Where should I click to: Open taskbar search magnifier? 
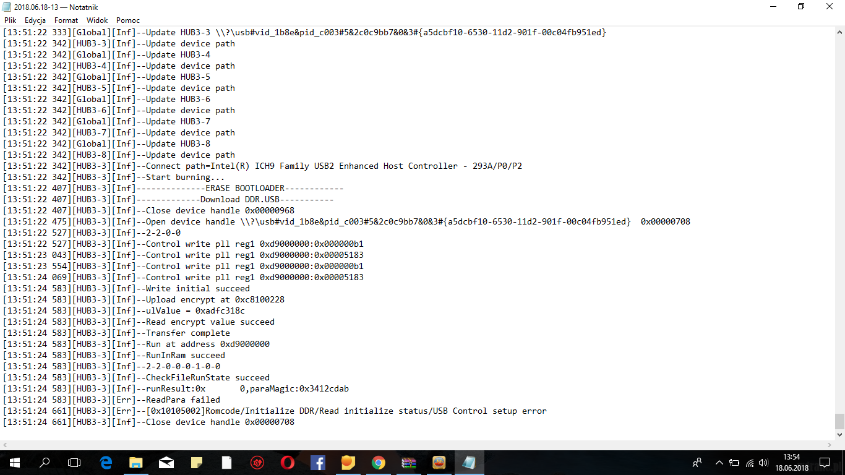coord(45,463)
